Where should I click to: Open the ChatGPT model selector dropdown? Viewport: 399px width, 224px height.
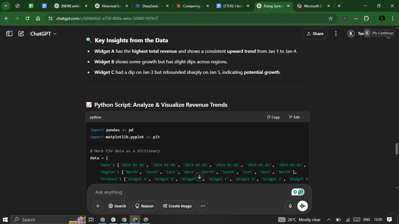44,34
